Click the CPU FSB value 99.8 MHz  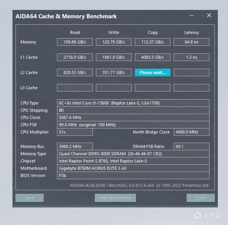[x=133, y=125]
